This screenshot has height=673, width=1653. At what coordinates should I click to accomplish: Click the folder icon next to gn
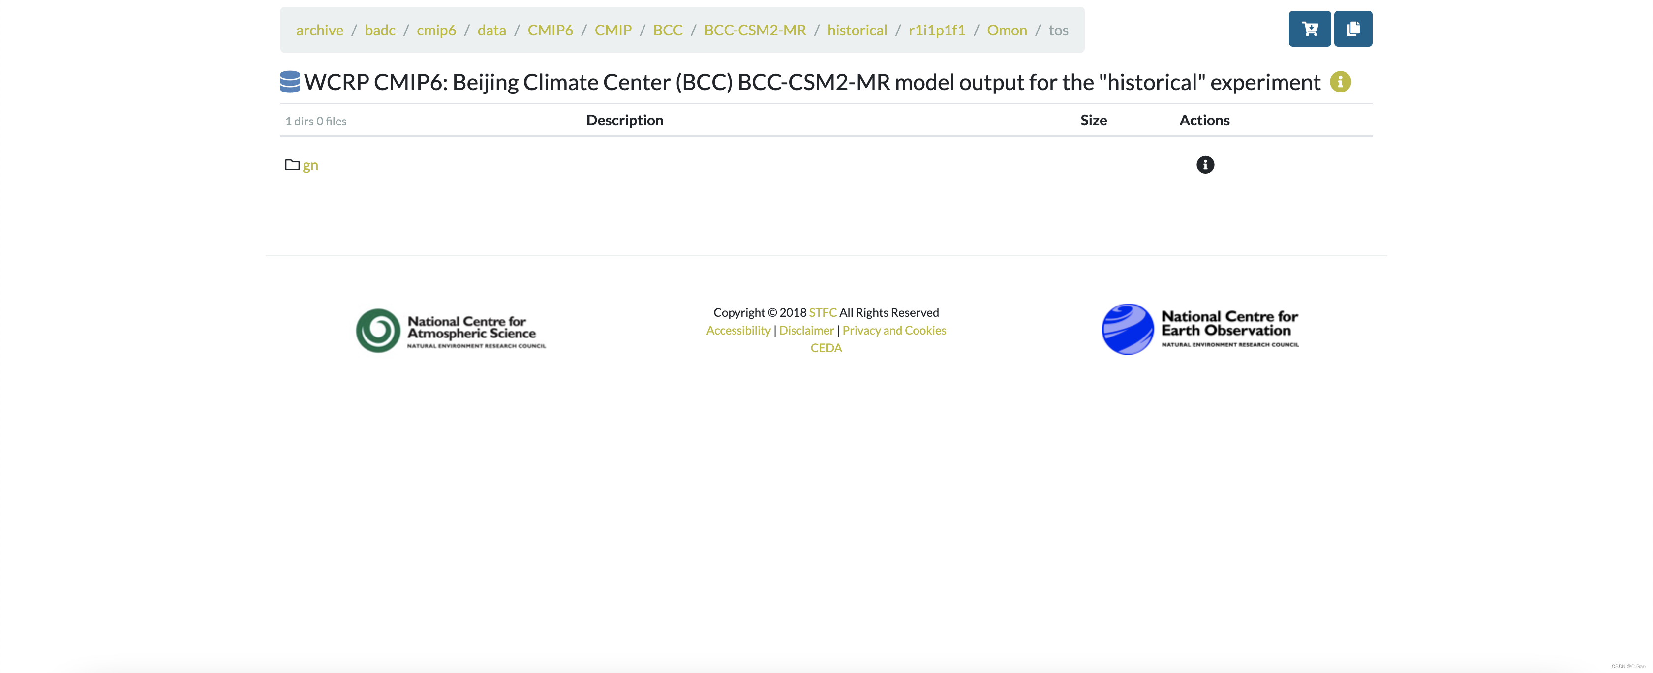click(x=292, y=163)
